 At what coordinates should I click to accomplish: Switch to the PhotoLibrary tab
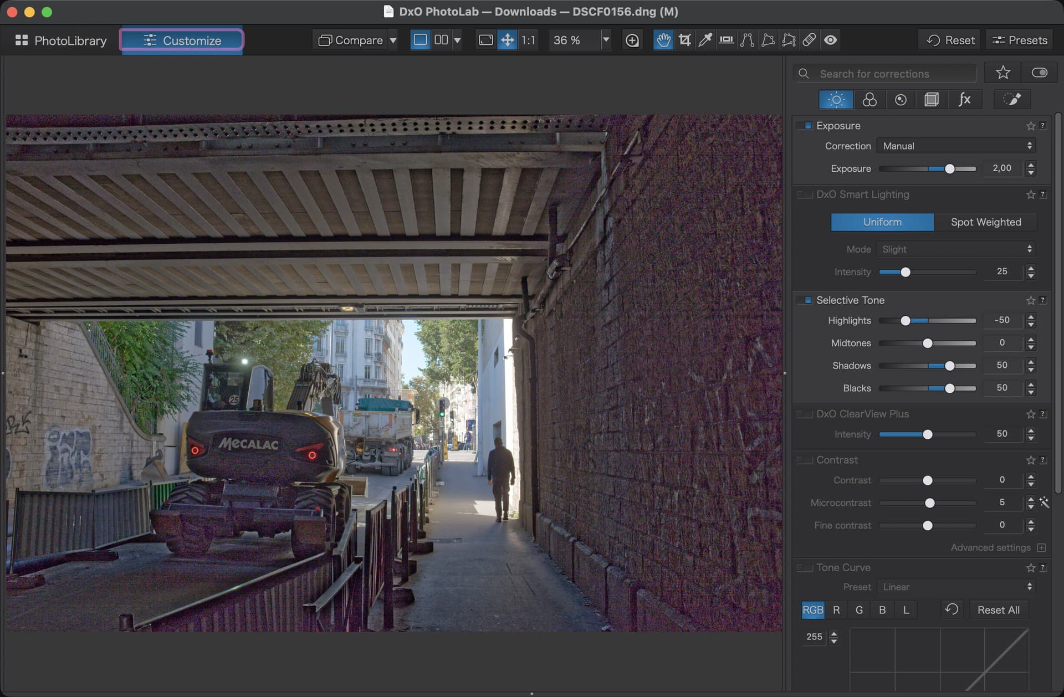[x=62, y=40]
